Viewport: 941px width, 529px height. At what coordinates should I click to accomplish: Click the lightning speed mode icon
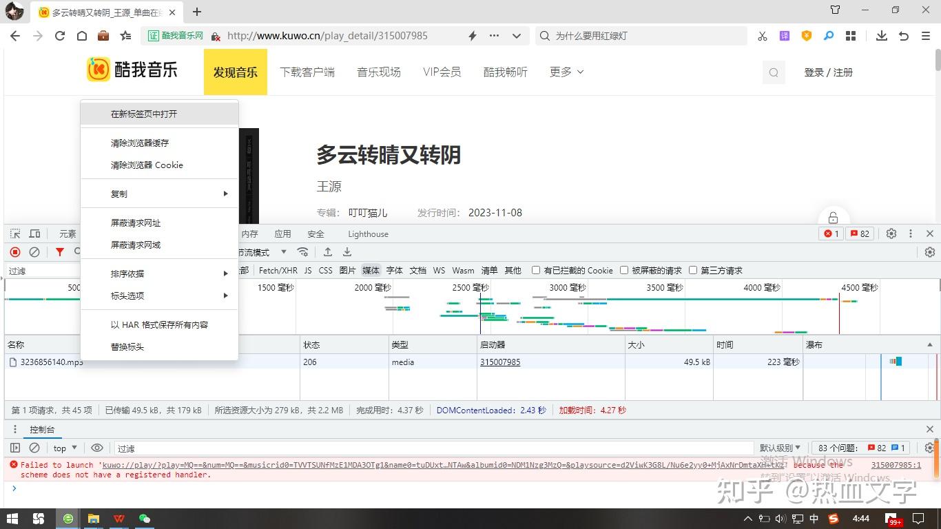click(473, 36)
